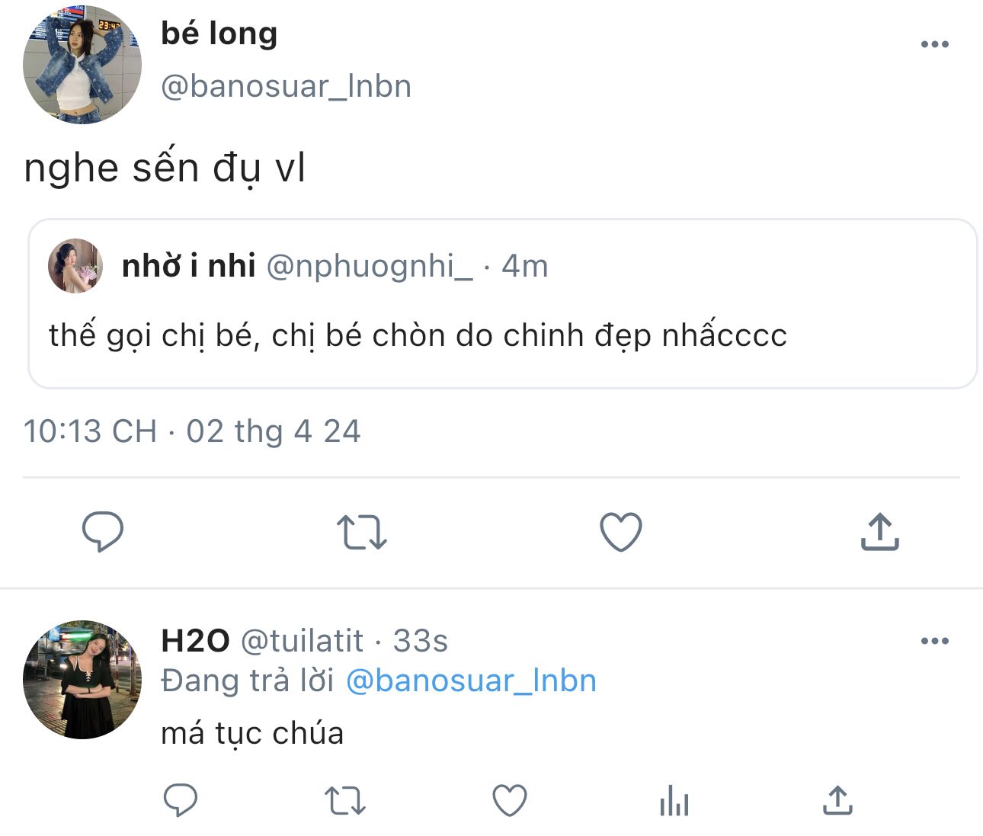Like the main tweet by bé long
The width and height of the screenshot is (983, 836).
pos(621,531)
